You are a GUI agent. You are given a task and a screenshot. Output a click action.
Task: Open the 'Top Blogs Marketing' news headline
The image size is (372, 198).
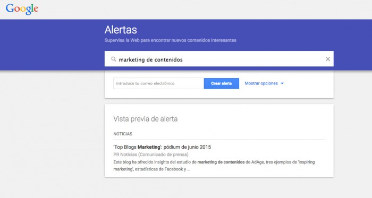[x=162, y=147]
